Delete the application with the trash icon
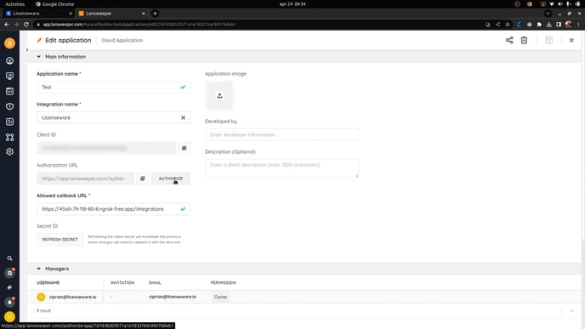Image resolution: width=585 pixels, height=329 pixels. pyautogui.click(x=524, y=40)
